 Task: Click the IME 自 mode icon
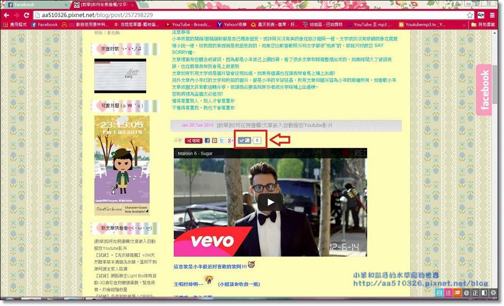440,293
